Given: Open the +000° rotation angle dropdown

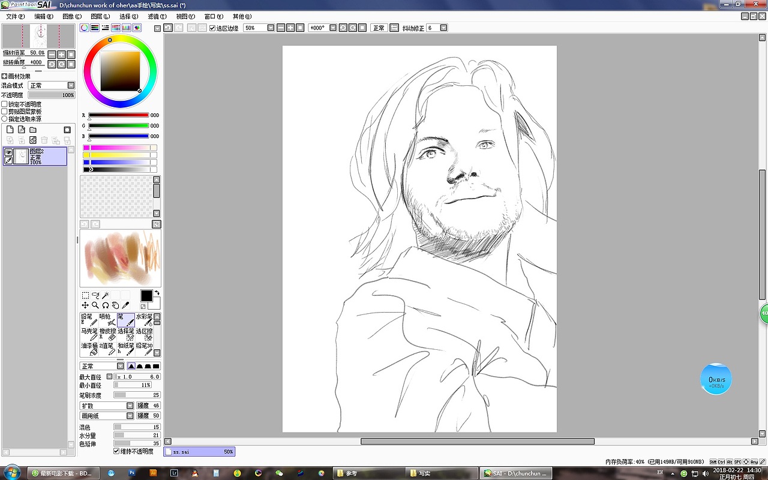Looking at the screenshot, I should [333, 28].
